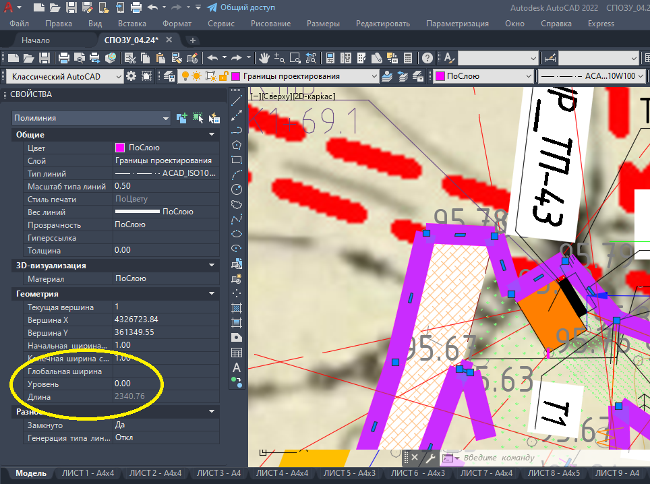Open the linetype control dropdown
The width and height of the screenshot is (650, 484).
coord(591,76)
